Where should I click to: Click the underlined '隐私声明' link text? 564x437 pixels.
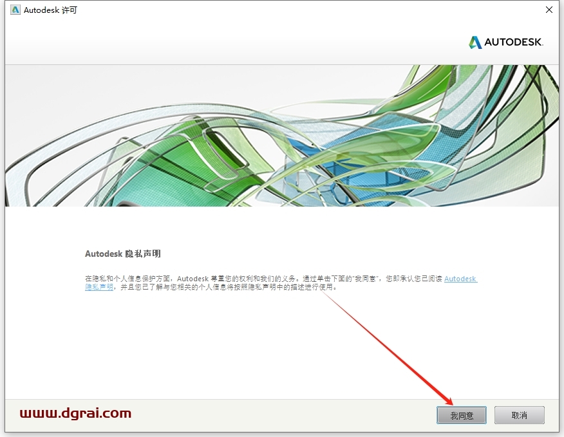point(99,288)
